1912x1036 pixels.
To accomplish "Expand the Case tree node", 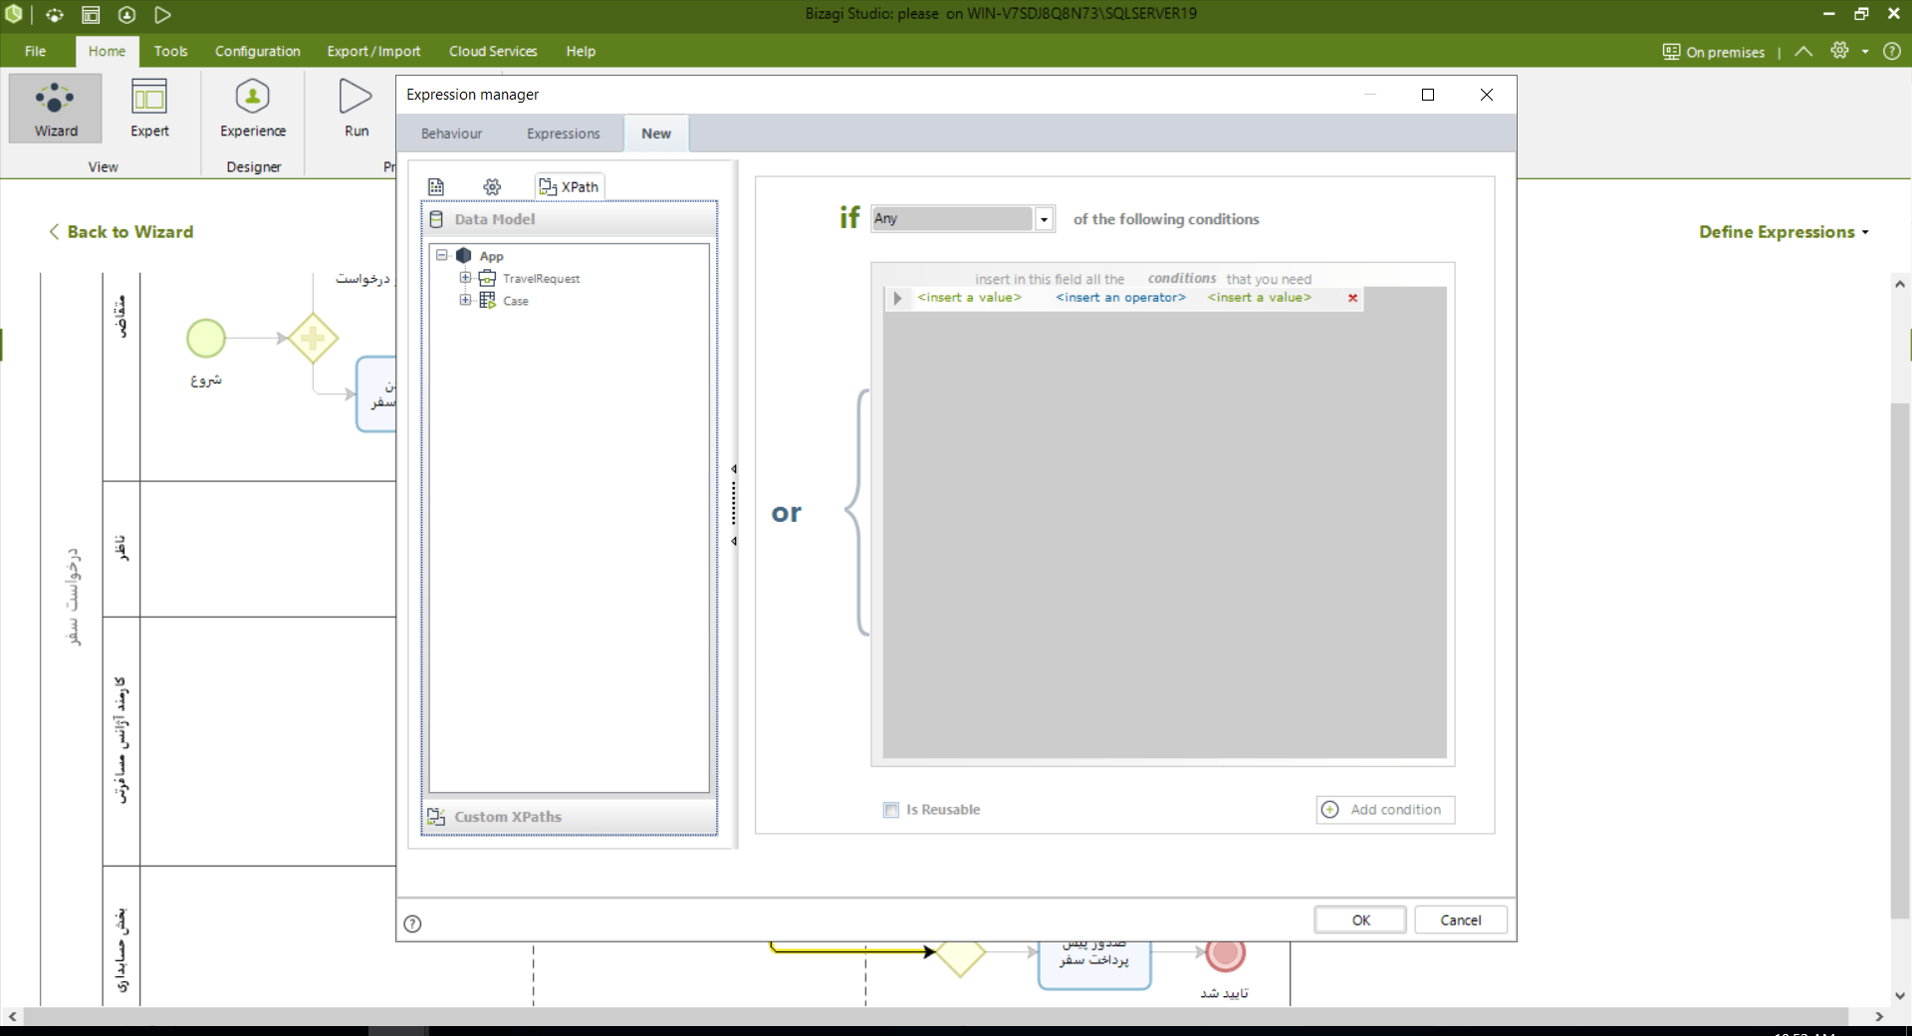I will click(x=465, y=300).
